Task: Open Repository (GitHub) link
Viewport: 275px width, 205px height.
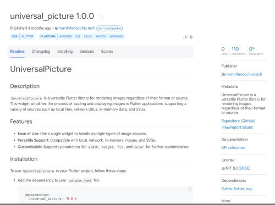Action: coord(238,121)
